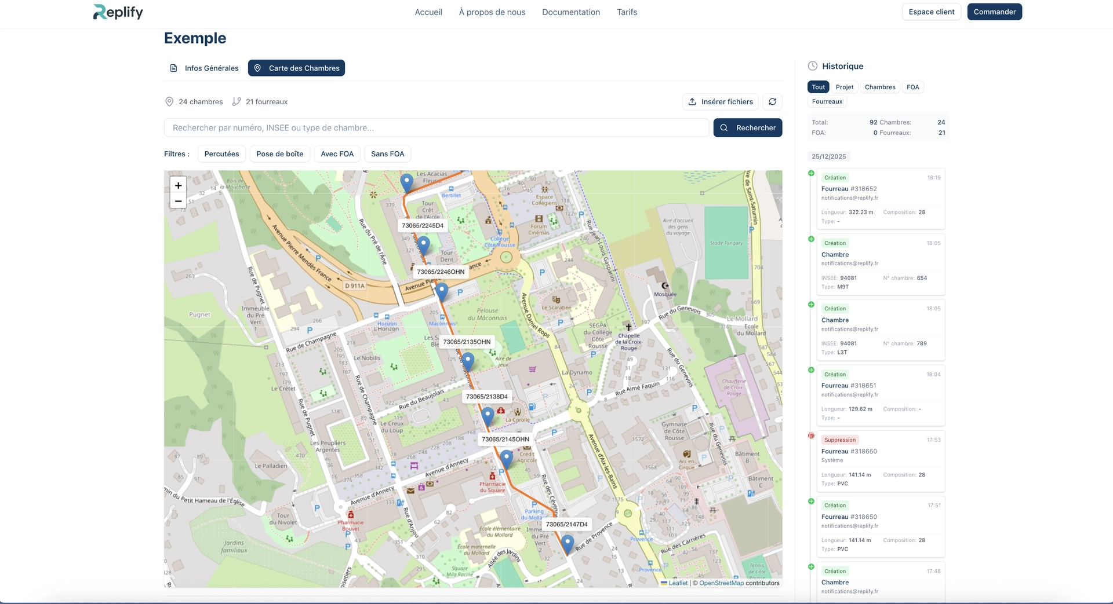
Task: Filter history by Fourreaux
Action: click(x=827, y=102)
